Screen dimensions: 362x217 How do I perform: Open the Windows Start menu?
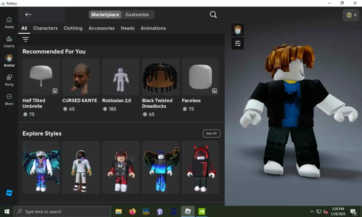pyautogui.click(x=7, y=211)
